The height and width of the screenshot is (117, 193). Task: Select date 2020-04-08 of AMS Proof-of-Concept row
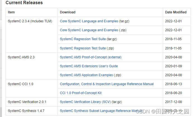click(173, 57)
